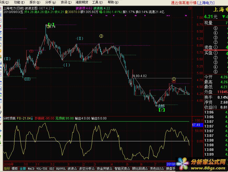This screenshot has width=228, height=172.
Task: Open the 报价(B) menu
Action: pyautogui.click(x=35, y=2)
